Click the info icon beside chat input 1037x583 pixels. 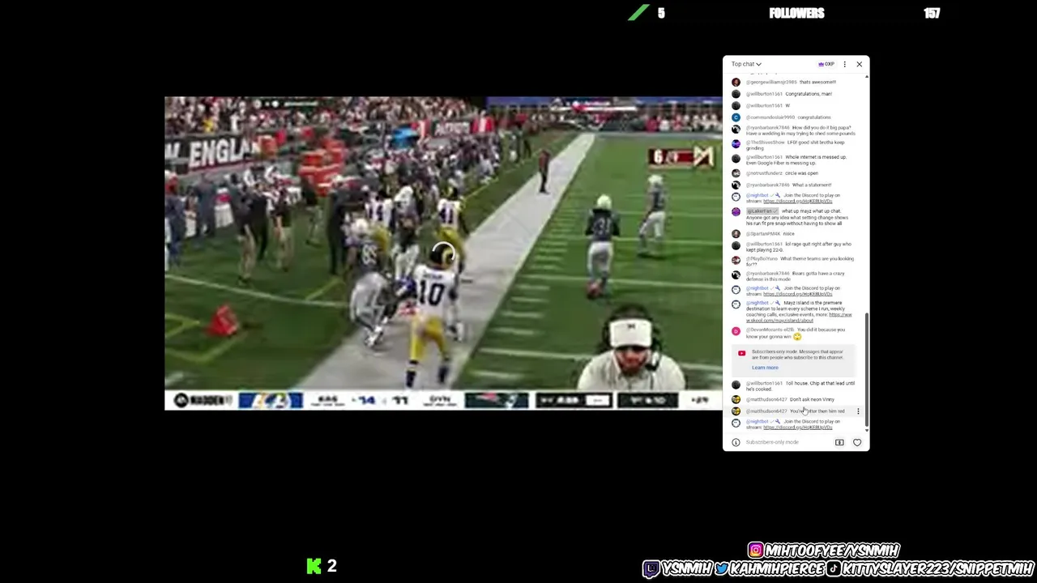click(x=736, y=442)
